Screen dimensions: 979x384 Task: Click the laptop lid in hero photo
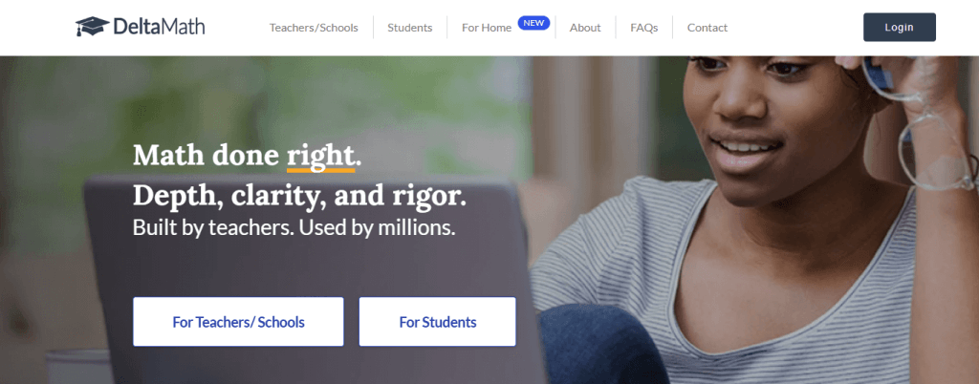315,277
